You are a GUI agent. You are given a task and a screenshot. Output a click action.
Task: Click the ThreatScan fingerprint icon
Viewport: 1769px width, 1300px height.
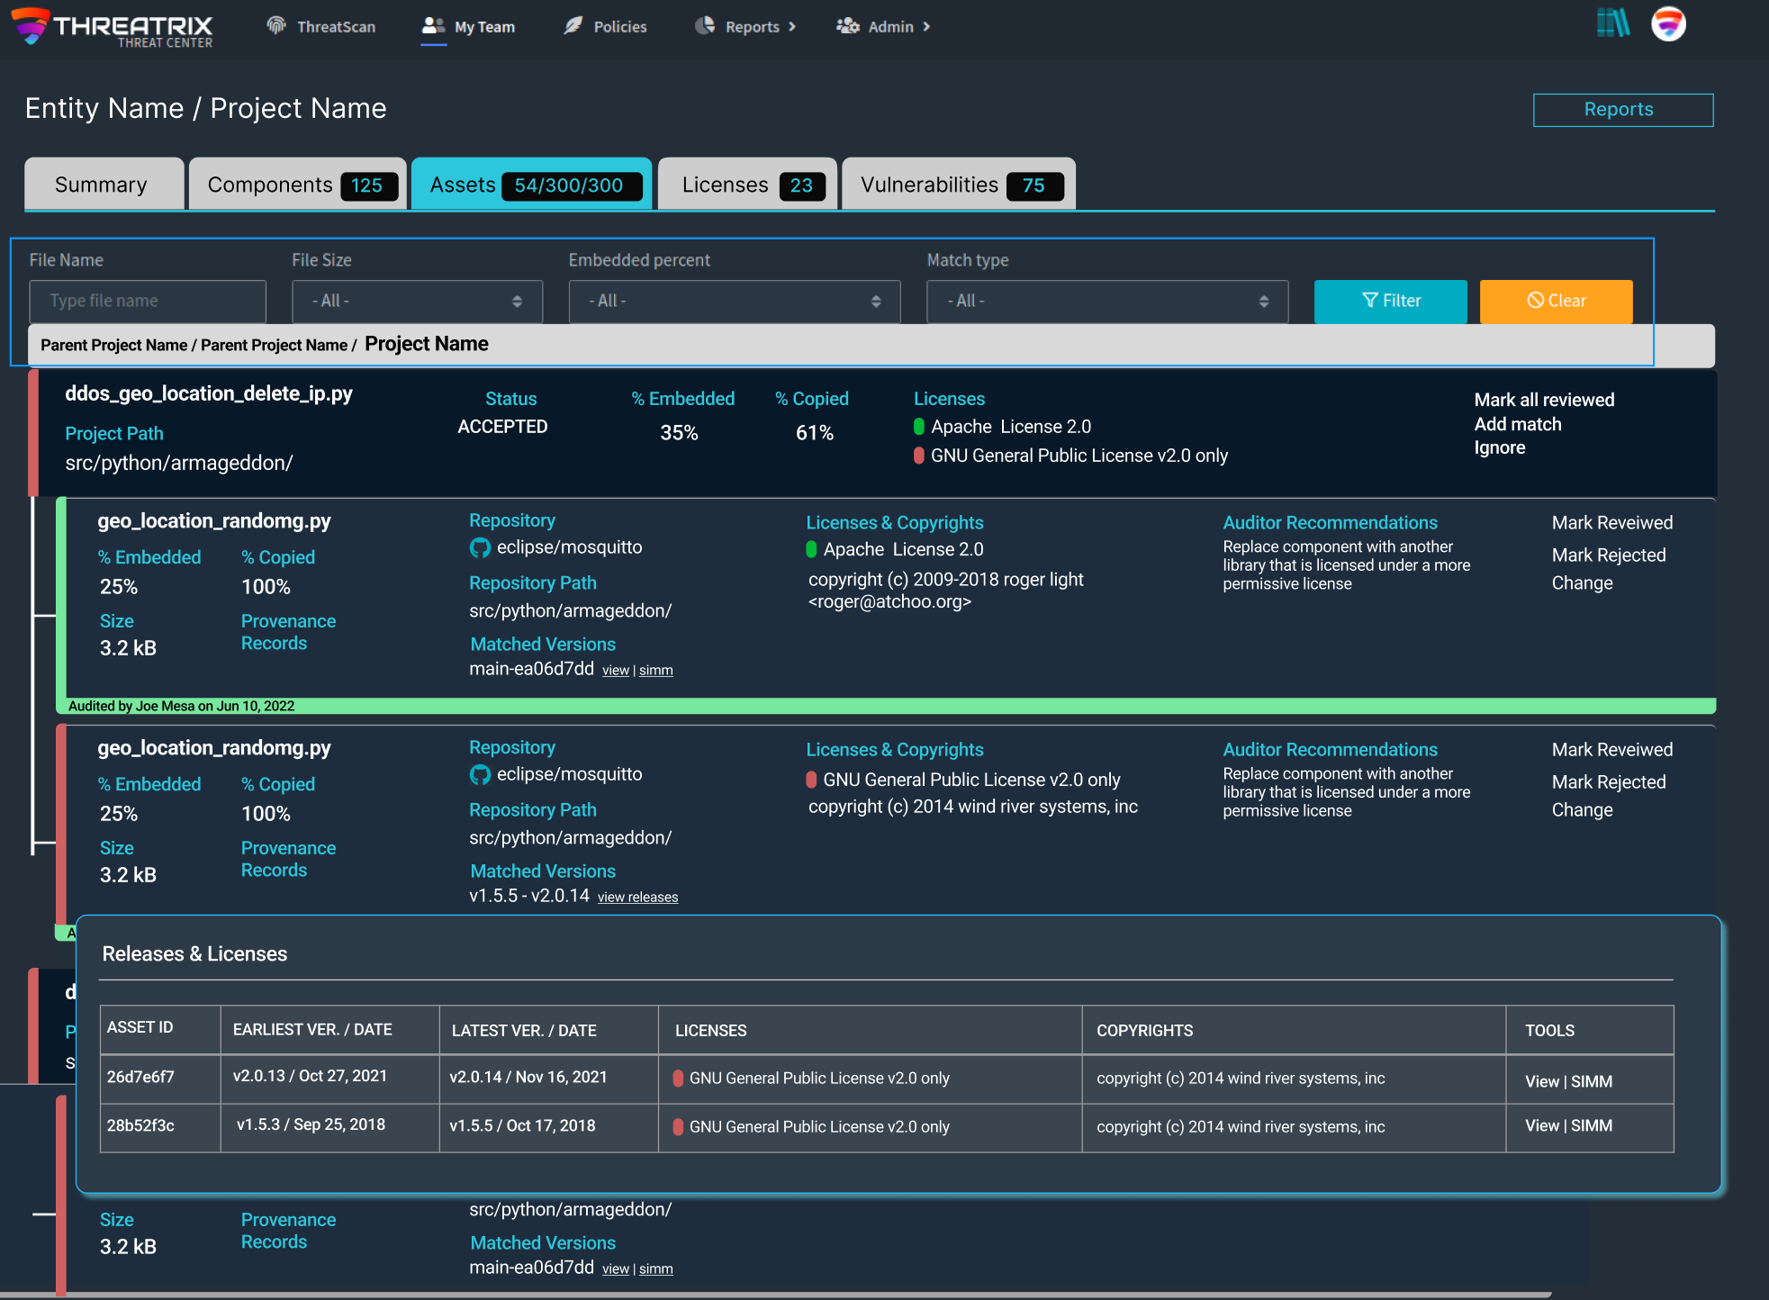click(x=276, y=25)
